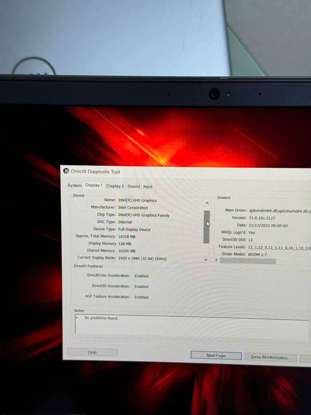Screen dimensions: 311x415
Task: Click the Drivers panel scroll-left arrow
Action: tap(216, 260)
